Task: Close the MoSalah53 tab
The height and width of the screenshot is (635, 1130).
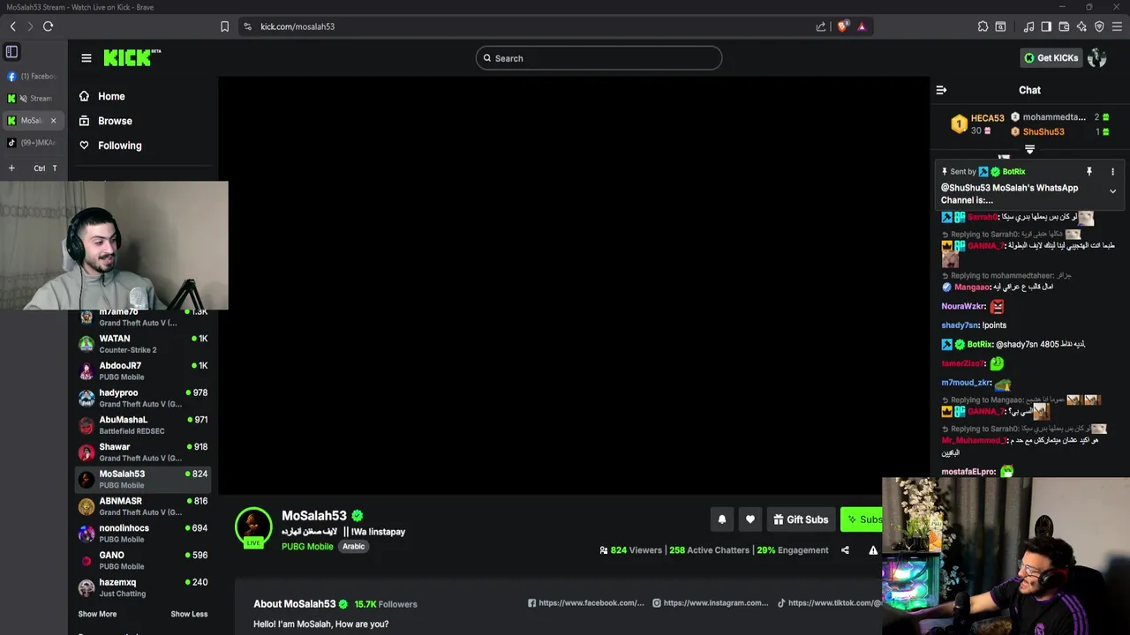Action: pyautogui.click(x=53, y=121)
